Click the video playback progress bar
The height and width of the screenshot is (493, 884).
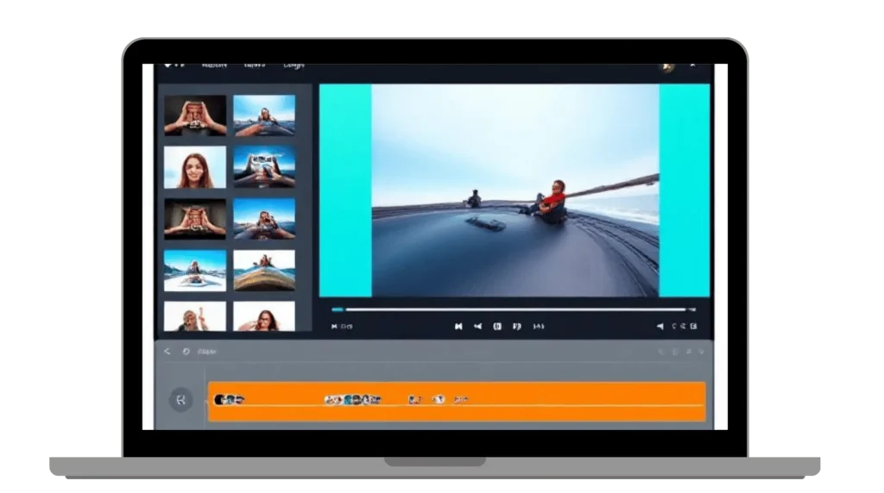click(515, 309)
